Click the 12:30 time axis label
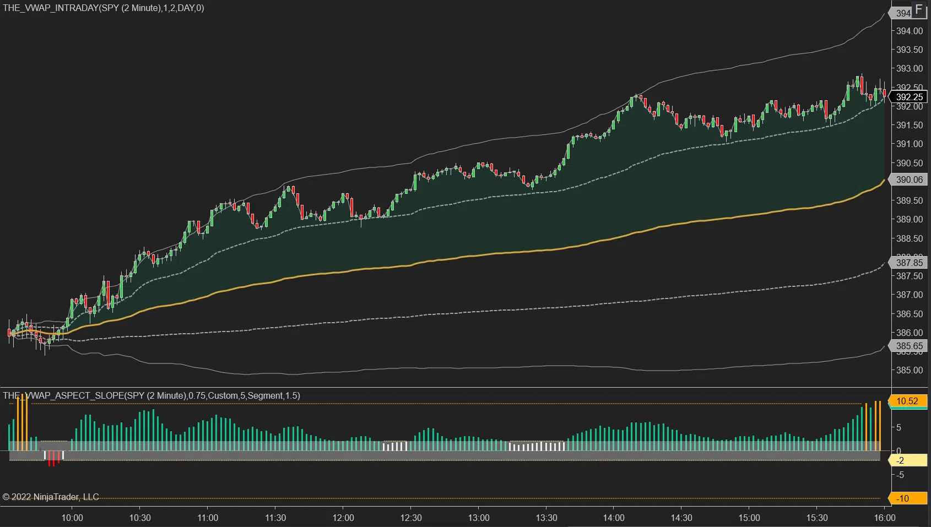This screenshot has width=931, height=527. 411,518
